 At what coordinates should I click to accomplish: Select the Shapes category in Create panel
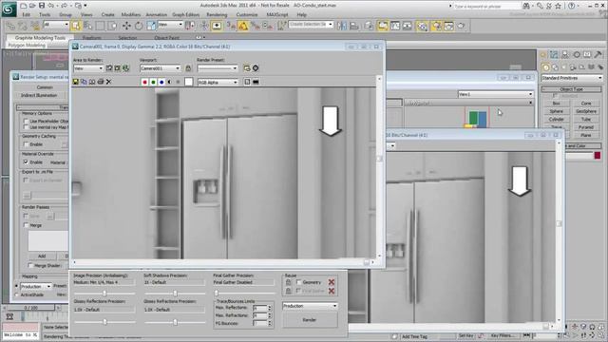[555, 67]
